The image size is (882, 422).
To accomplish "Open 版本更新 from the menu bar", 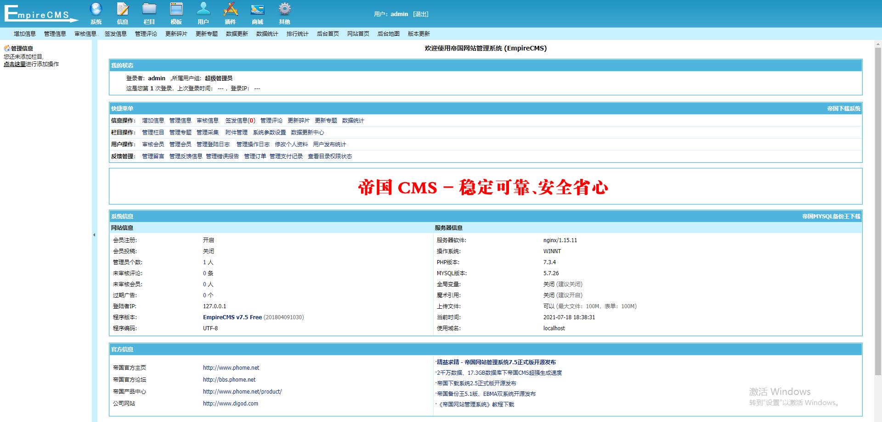I will click(418, 33).
